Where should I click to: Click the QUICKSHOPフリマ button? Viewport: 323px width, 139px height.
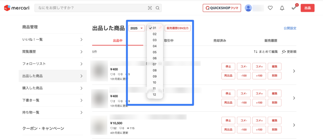[x=222, y=8]
